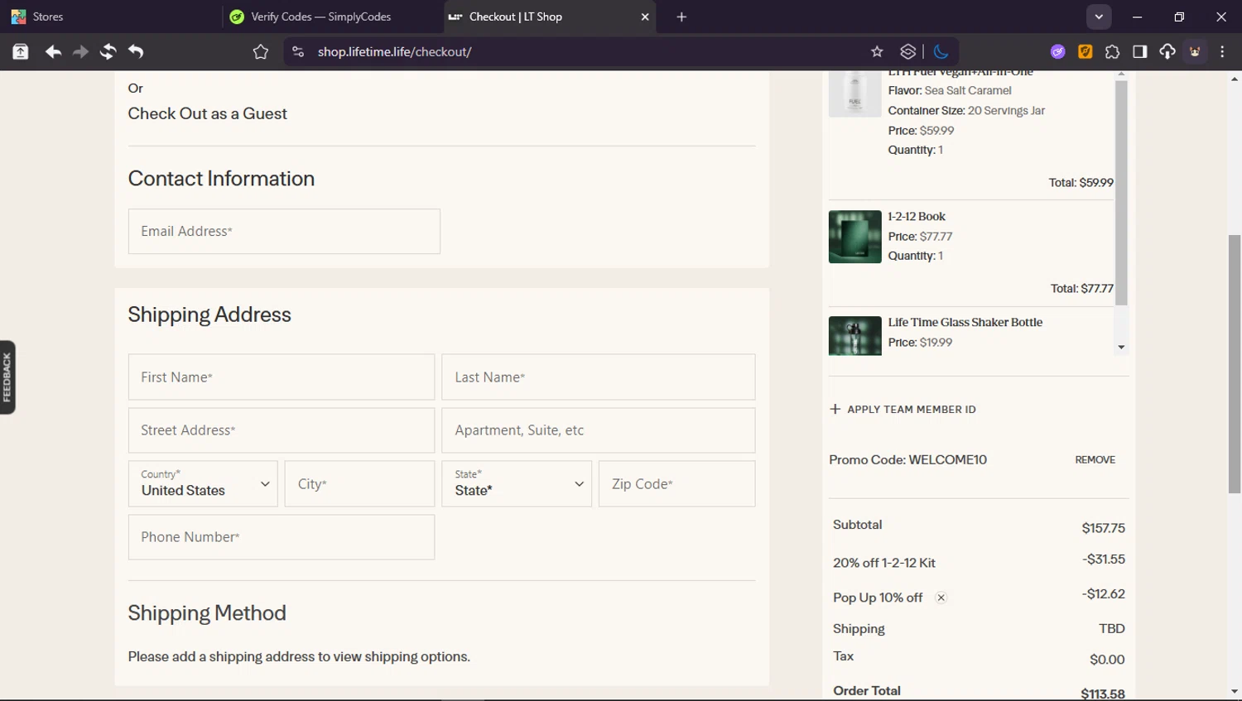Click the Order Total $113.58 value
The height and width of the screenshot is (701, 1242).
[x=1102, y=694]
